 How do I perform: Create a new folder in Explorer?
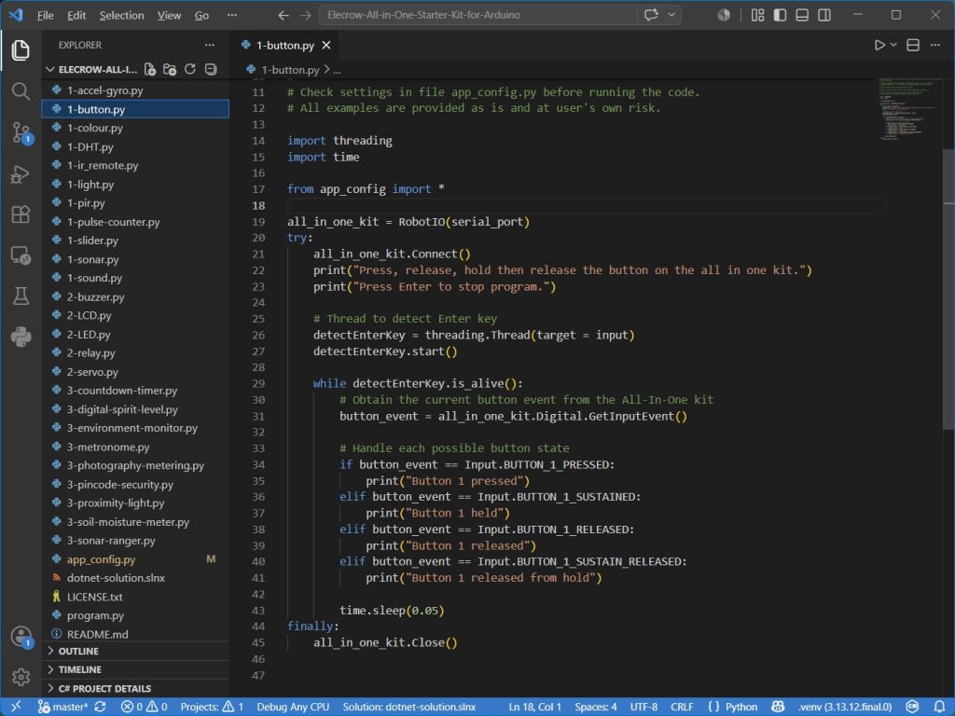point(170,69)
